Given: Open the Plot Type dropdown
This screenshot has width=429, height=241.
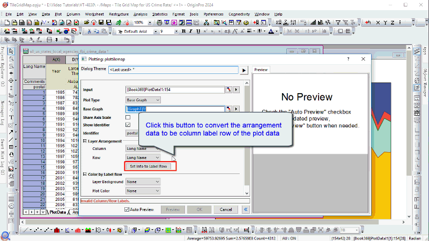Looking at the screenshot, I should (x=143, y=100).
